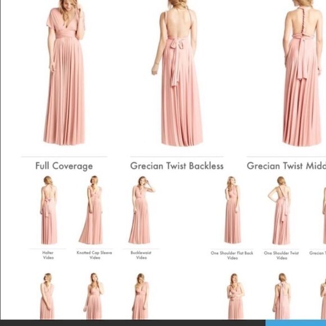Open the Video link under One Shoulder Twist

pyautogui.click(x=282, y=258)
